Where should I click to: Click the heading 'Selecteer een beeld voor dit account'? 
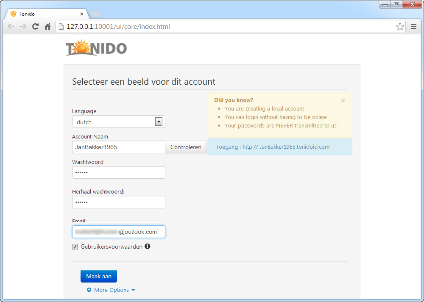(x=144, y=82)
